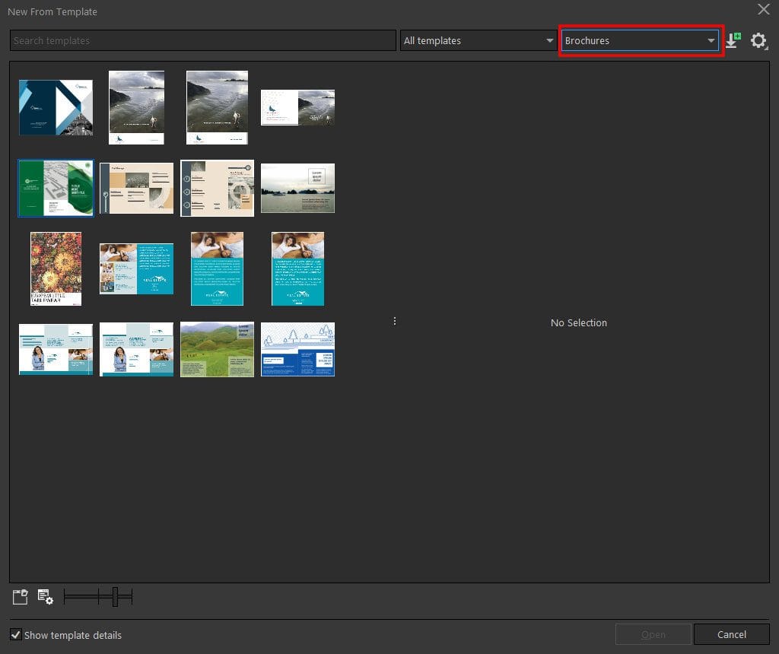Select the green hills landscape brochure
779x654 pixels.
[217, 349]
